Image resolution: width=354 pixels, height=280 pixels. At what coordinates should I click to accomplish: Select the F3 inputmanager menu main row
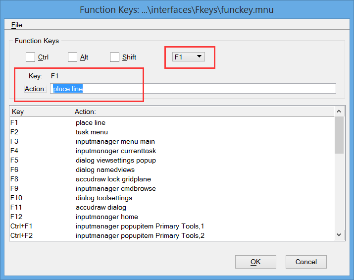coord(172,141)
